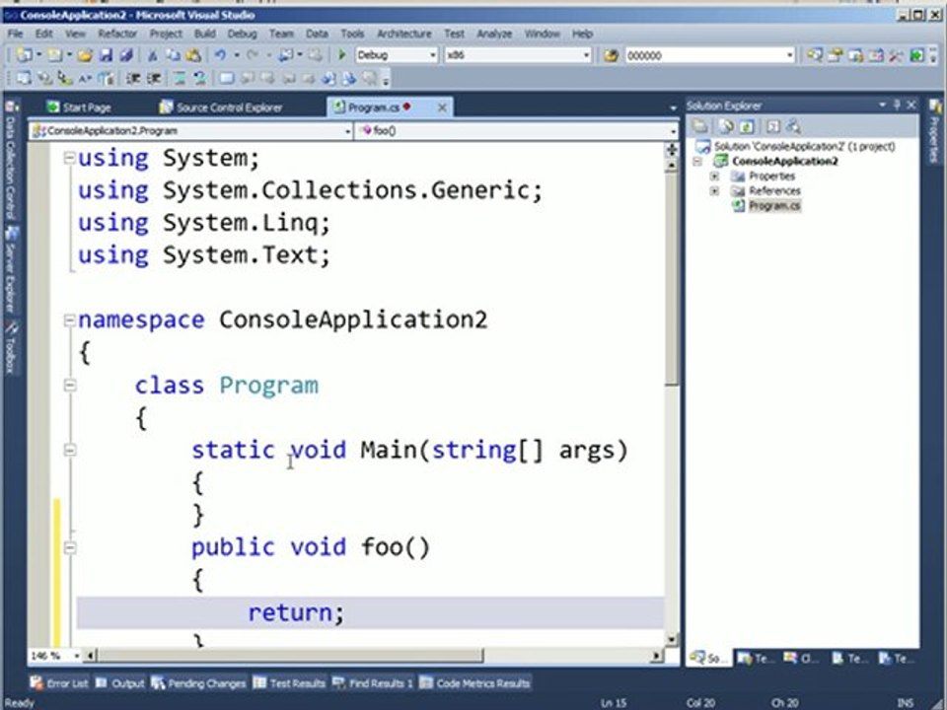Switch to the Source Control Explorer tab
This screenshot has width=947, height=710.
tap(221, 107)
